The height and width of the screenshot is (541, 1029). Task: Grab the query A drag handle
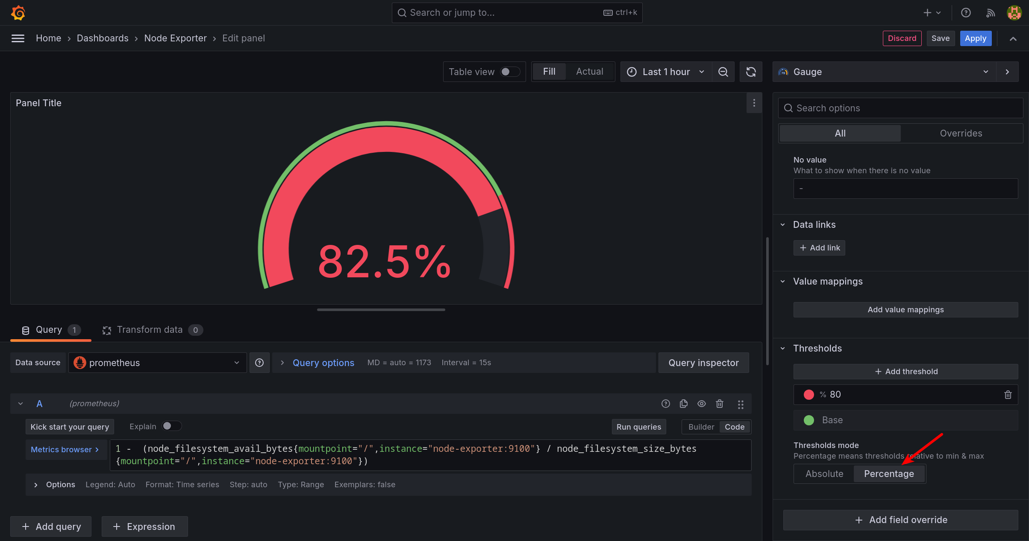(x=741, y=404)
